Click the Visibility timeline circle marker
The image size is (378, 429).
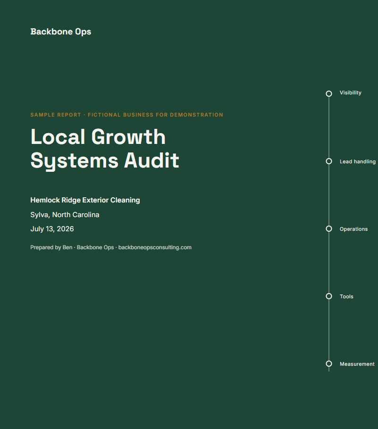pyautogui.click(x=329, y=93)
